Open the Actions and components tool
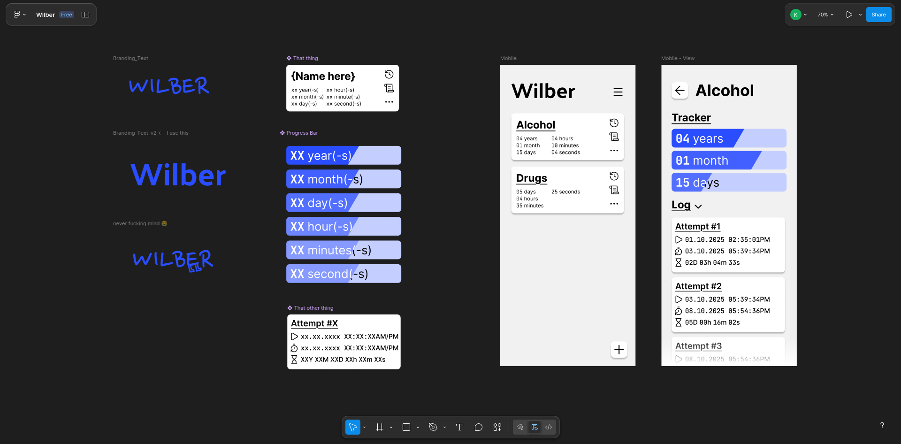Viewport: 901px width, 444px height. (x=497, y=427)
